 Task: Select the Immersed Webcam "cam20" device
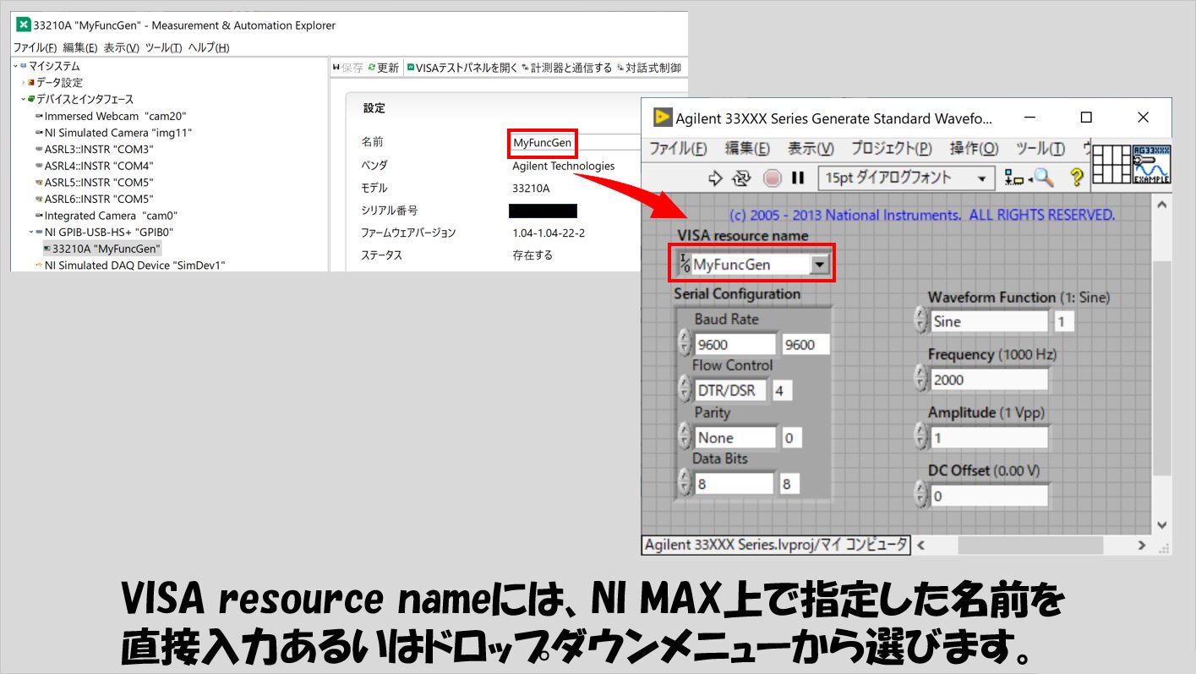click(110, 116)
